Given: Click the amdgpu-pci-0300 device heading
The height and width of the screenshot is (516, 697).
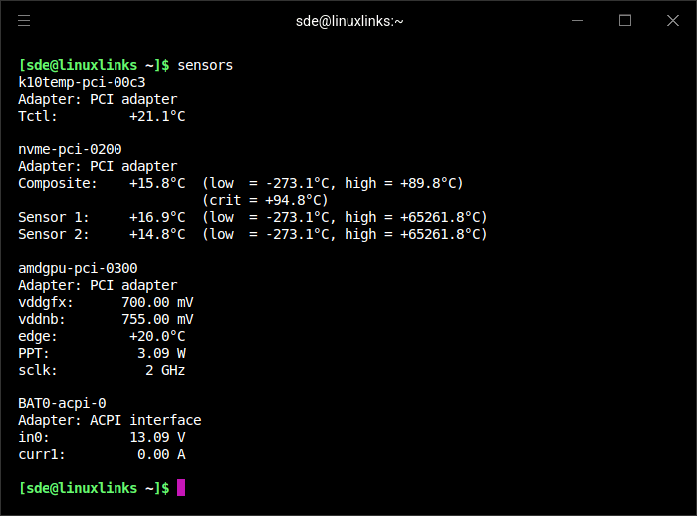Looking at the screenshot, I should [x=78, y=268].
